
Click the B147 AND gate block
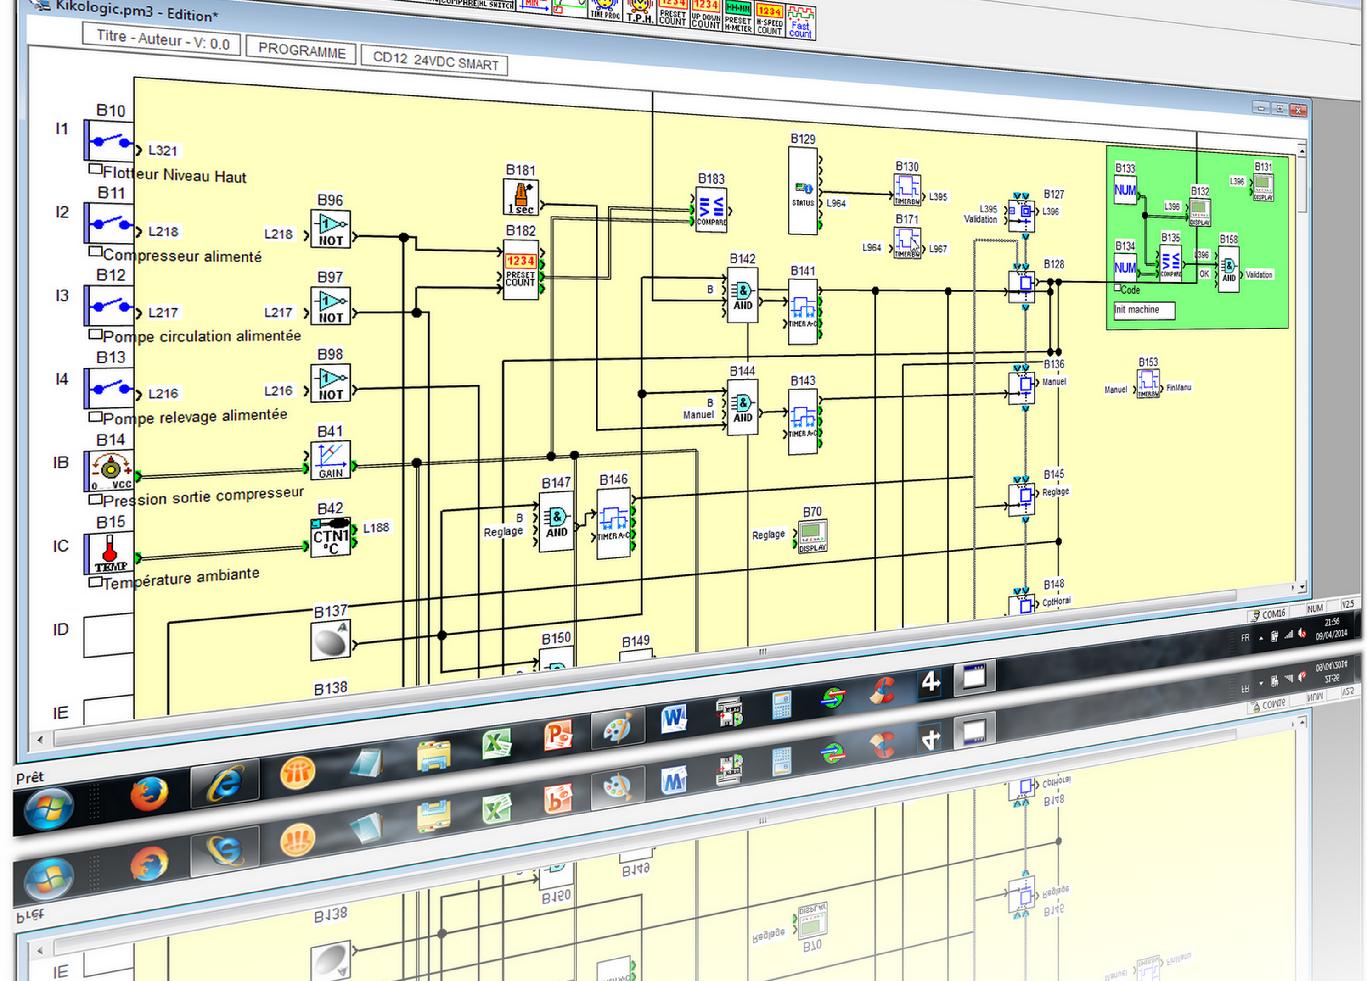[x=557, y=522]
